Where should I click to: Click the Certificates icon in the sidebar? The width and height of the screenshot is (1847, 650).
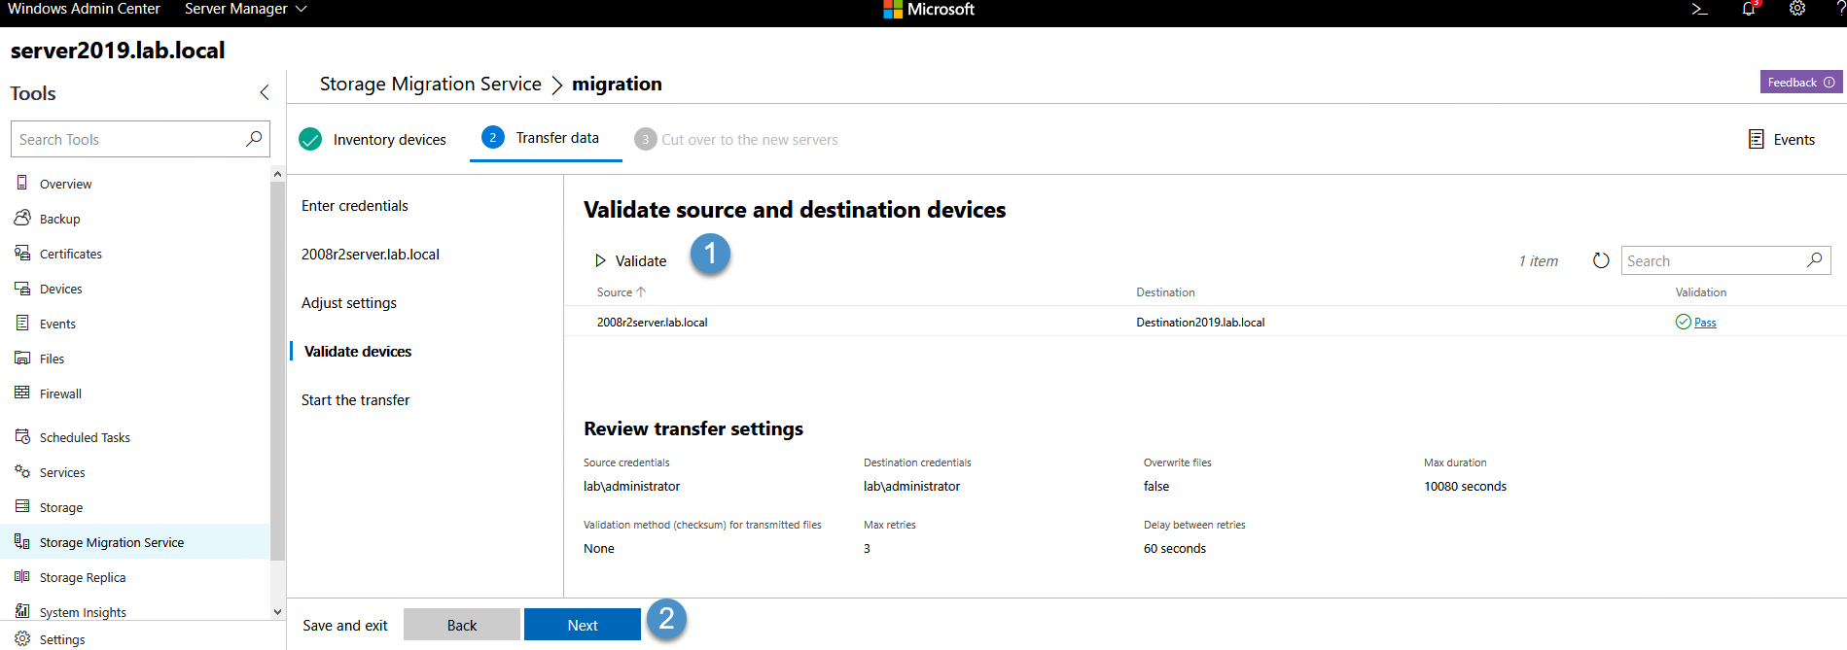(22, 253)
